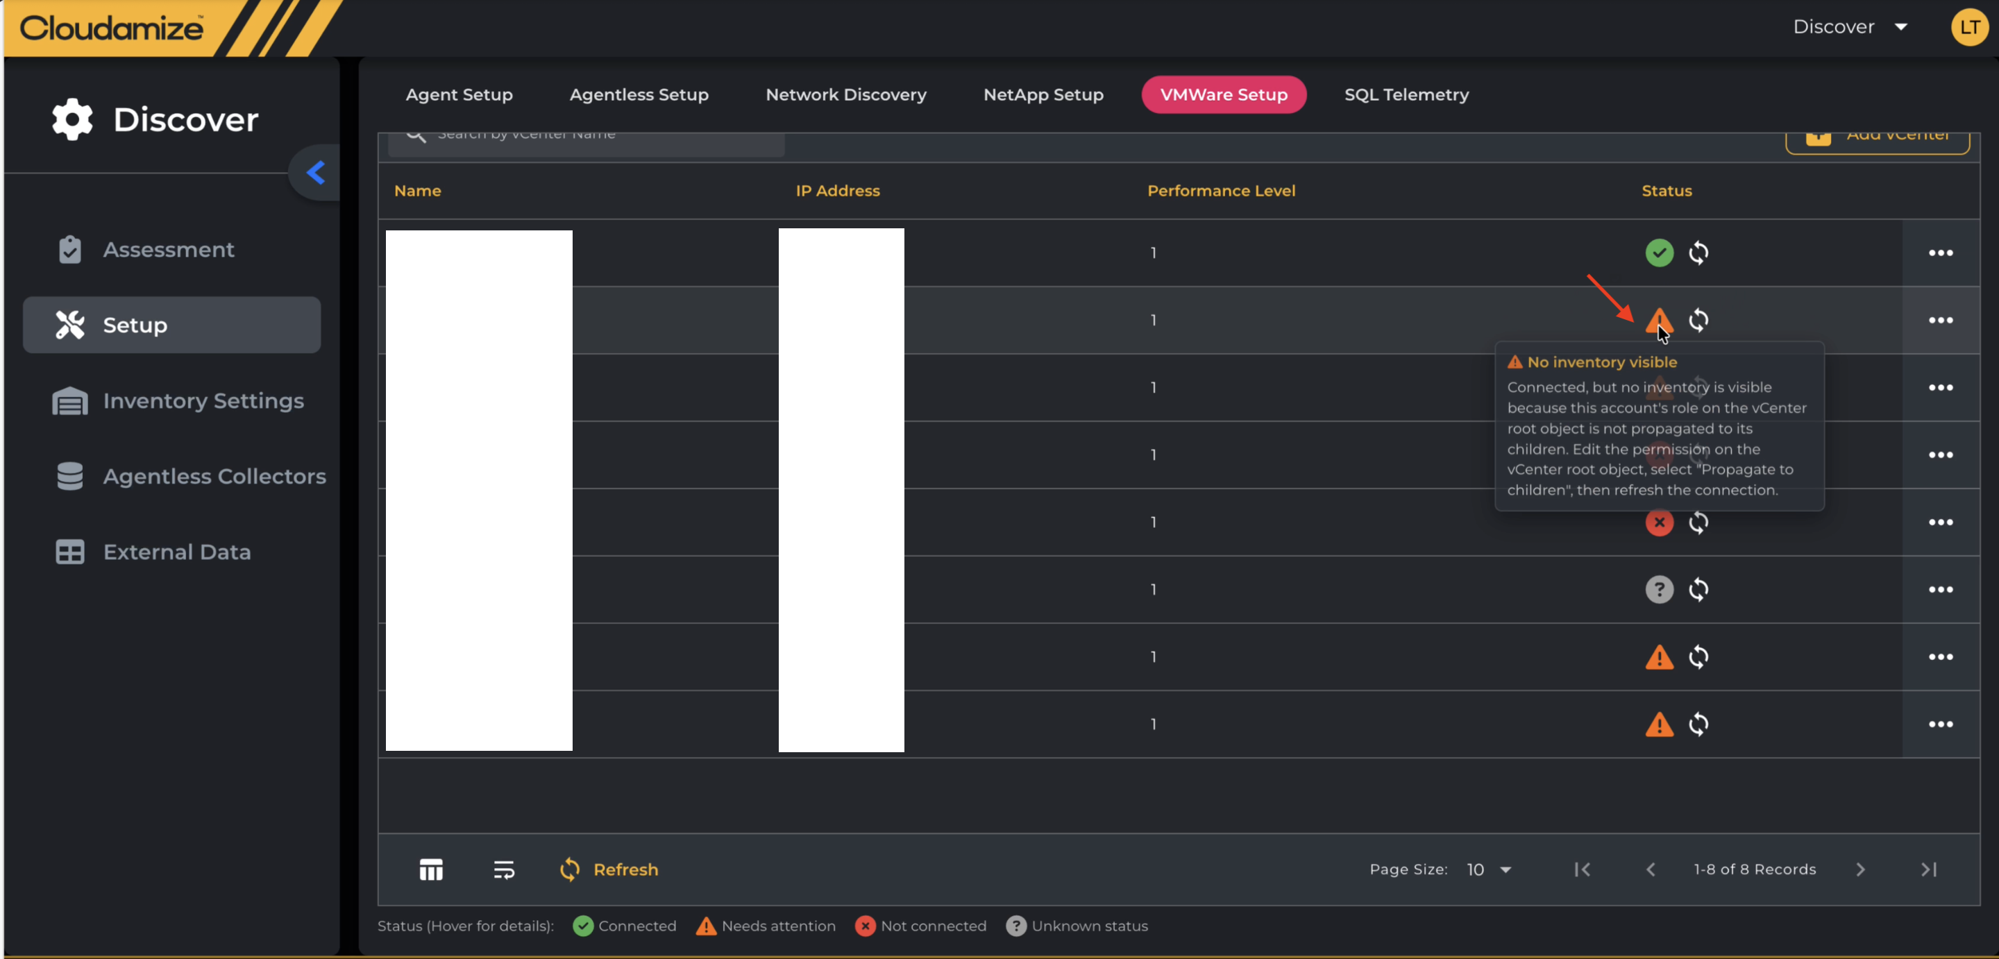The height and width of the screenshot is (959, 1999).
Task: Open the three-dot menu on Not connected row
Action: pyautogui.click(x=1940, y=523)
